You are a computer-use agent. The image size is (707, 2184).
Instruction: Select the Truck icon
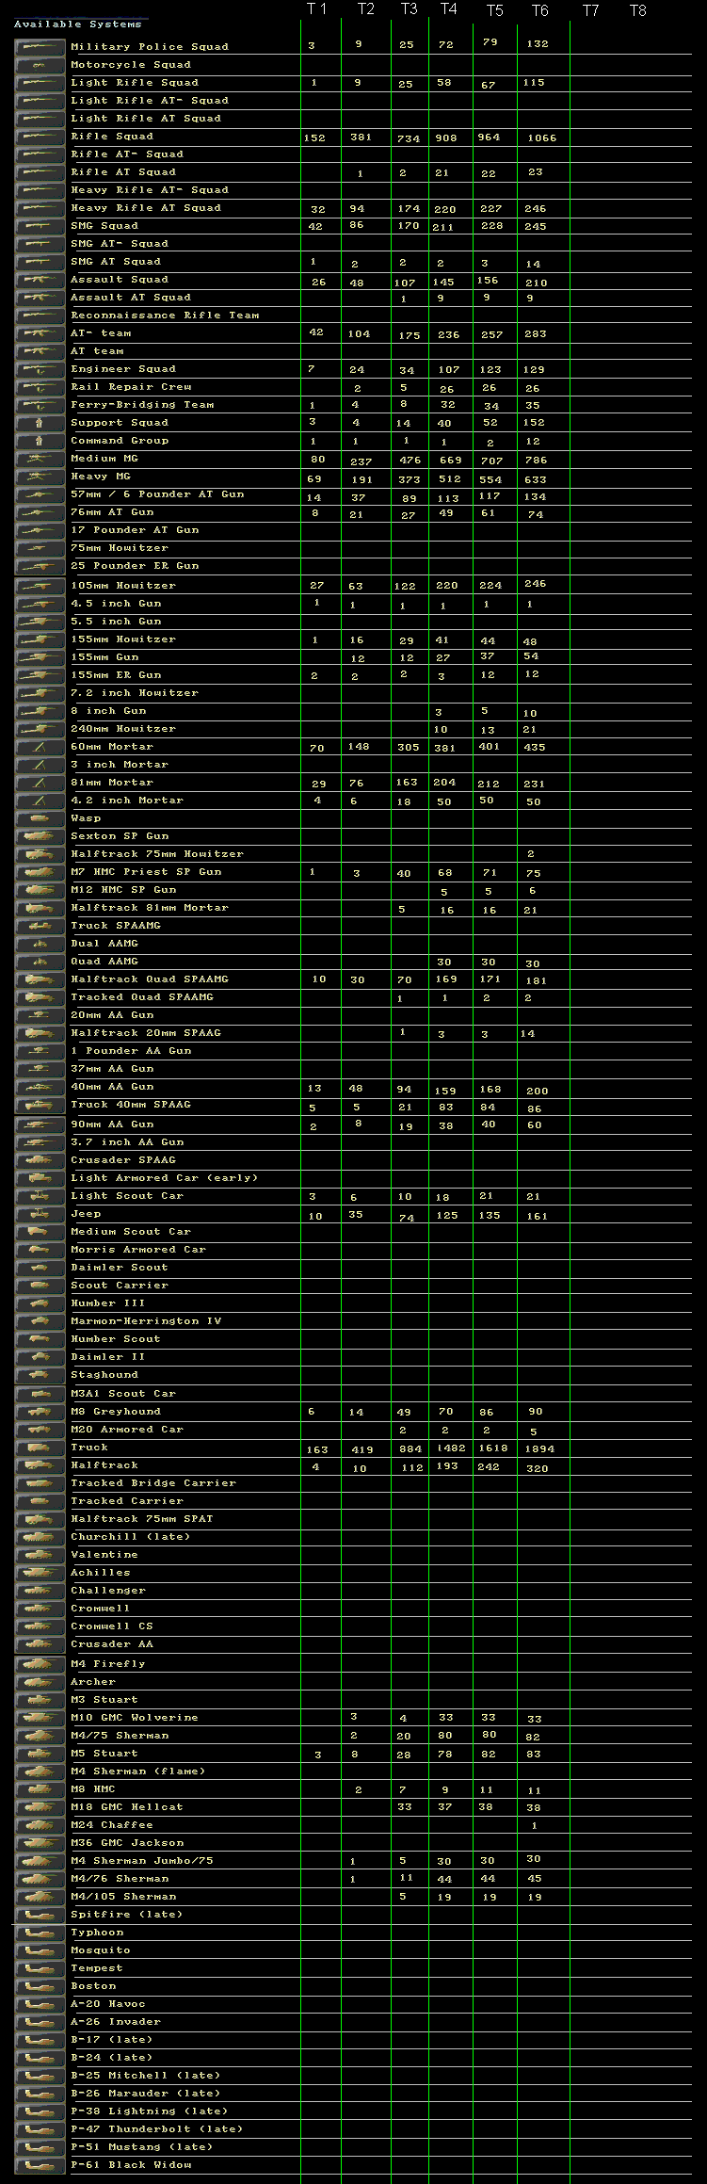[40, 1447]
